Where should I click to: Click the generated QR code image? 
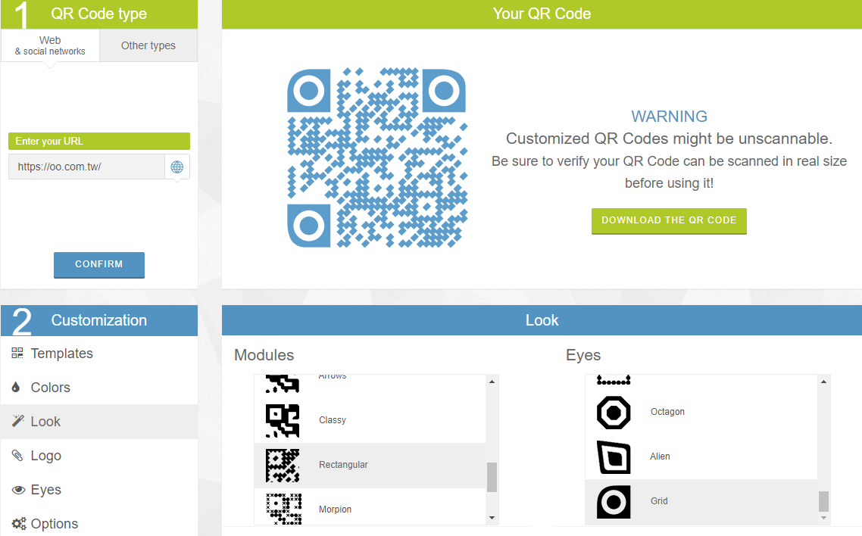(377, 157)
